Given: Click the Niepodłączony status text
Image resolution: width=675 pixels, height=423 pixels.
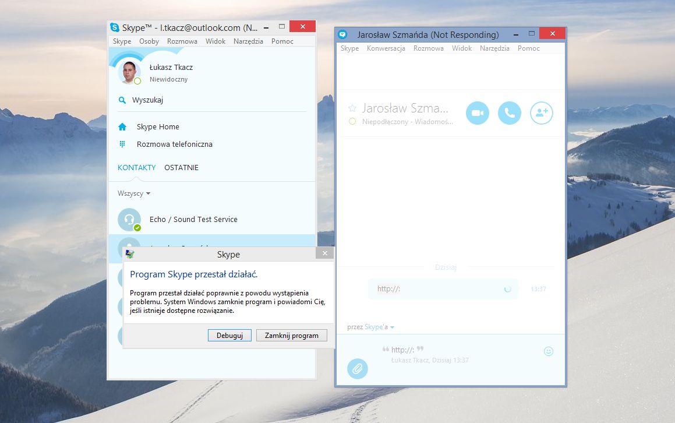Looking at the screenshot, I should click(x=407, y=122).
